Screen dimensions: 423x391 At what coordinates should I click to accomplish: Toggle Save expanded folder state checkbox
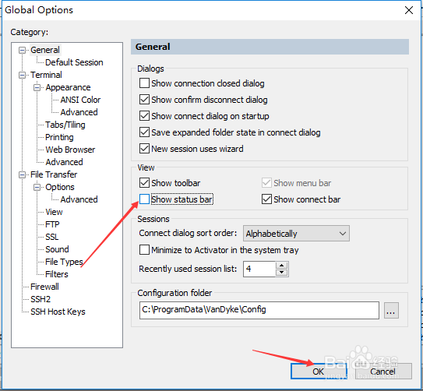[x=144, y=132]
